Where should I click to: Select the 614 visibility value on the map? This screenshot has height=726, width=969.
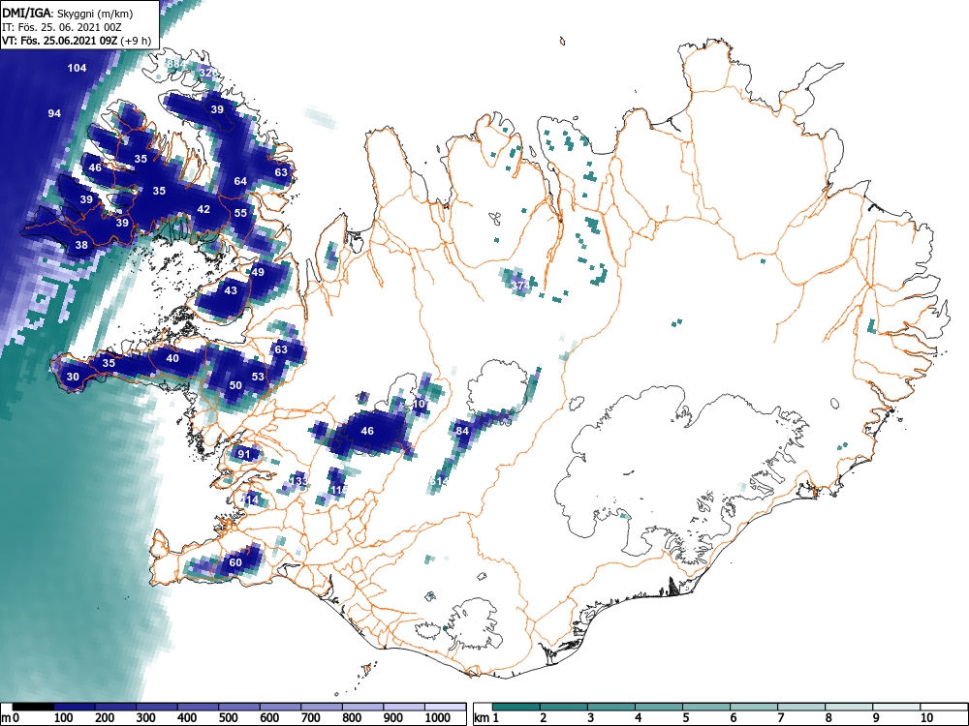point(439,481)
